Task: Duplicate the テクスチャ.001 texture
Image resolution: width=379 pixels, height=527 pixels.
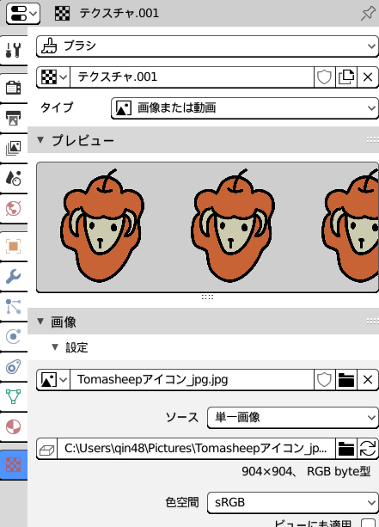Action: tap(346, 77)
